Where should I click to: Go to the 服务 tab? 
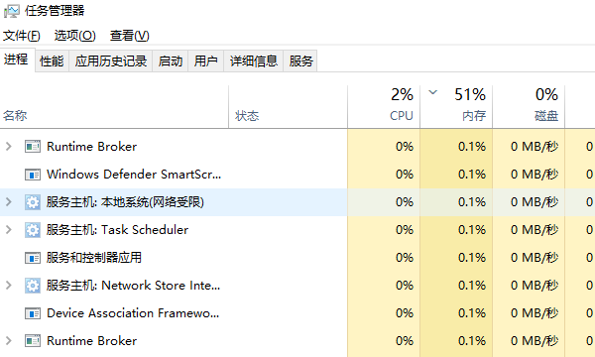tap(300, 60)
